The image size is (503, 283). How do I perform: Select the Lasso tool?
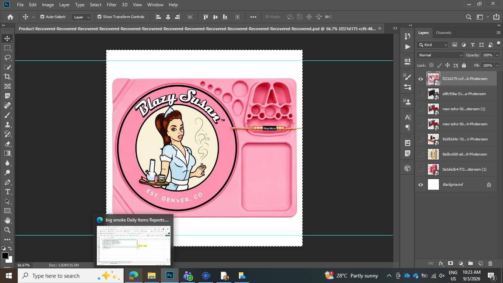tap(7, 57)
